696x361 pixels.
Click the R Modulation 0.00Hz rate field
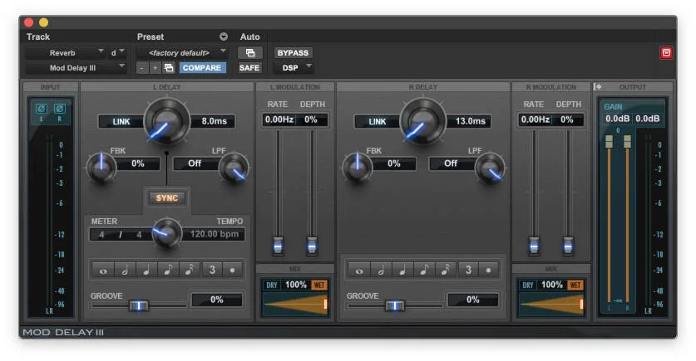[535, 120]
